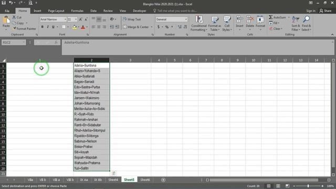The image size is (336, 189).
Task: Open Find & Select magnifier
Action: click(x=306, y=24)
